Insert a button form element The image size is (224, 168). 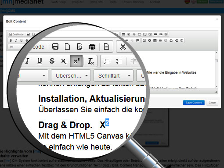[x=155, y=34]
